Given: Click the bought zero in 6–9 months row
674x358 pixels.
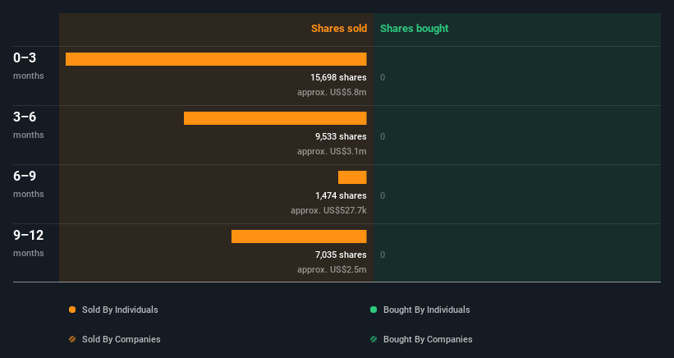Looking at the screenshot, I should point(383,195).
